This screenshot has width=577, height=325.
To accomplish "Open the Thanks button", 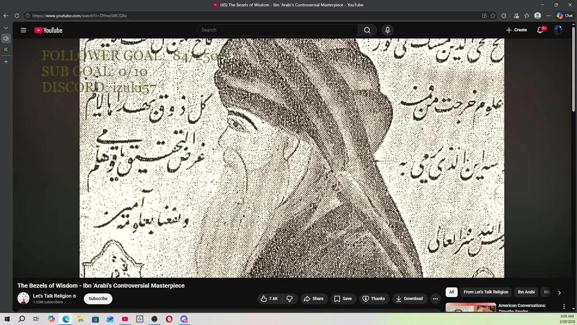I will coord(374,298).
